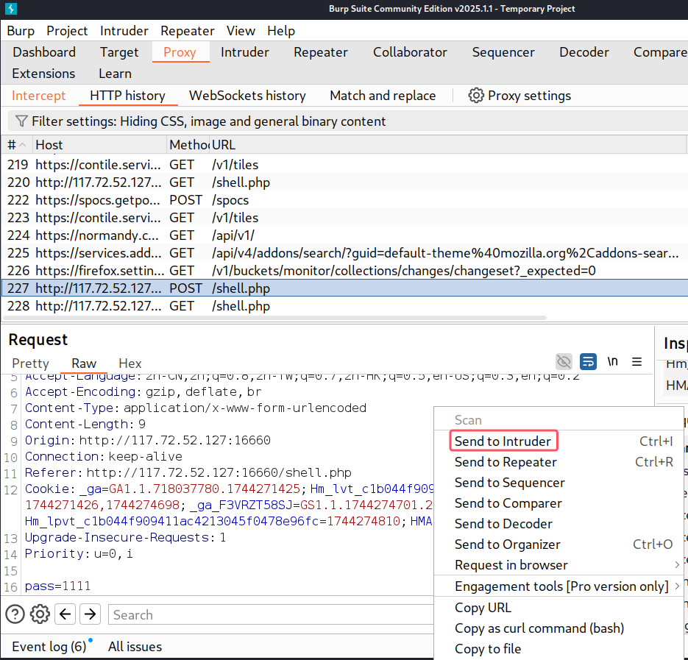Choose Send to Sequencer
Screen dimensions: 688x660
click(558, 482)
